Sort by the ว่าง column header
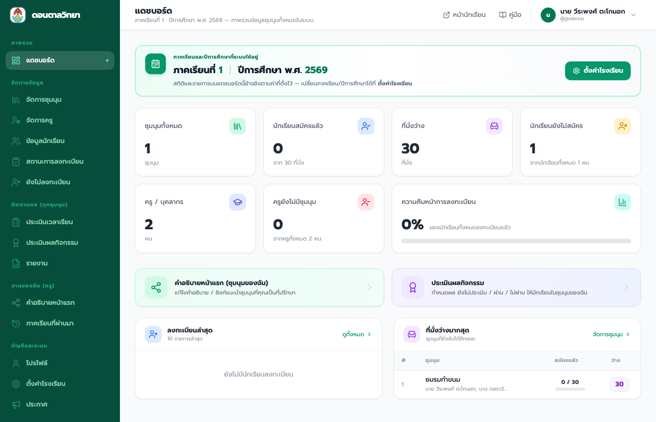The image size is (656, 422). tap(619, 361)
